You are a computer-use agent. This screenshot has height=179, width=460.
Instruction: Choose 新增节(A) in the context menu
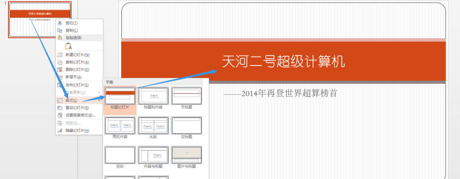click(74, 77)
